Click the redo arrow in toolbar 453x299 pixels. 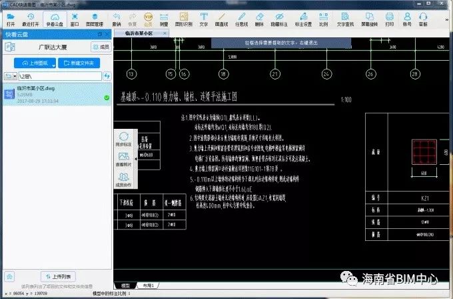[x=133, y=19]
